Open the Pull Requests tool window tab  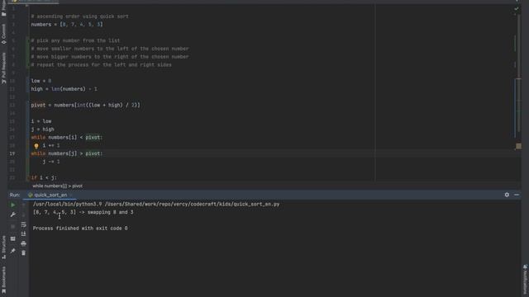pos(3,68)
